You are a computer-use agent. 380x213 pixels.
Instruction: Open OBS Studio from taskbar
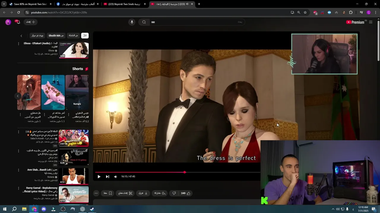click(x=63, y=209)
